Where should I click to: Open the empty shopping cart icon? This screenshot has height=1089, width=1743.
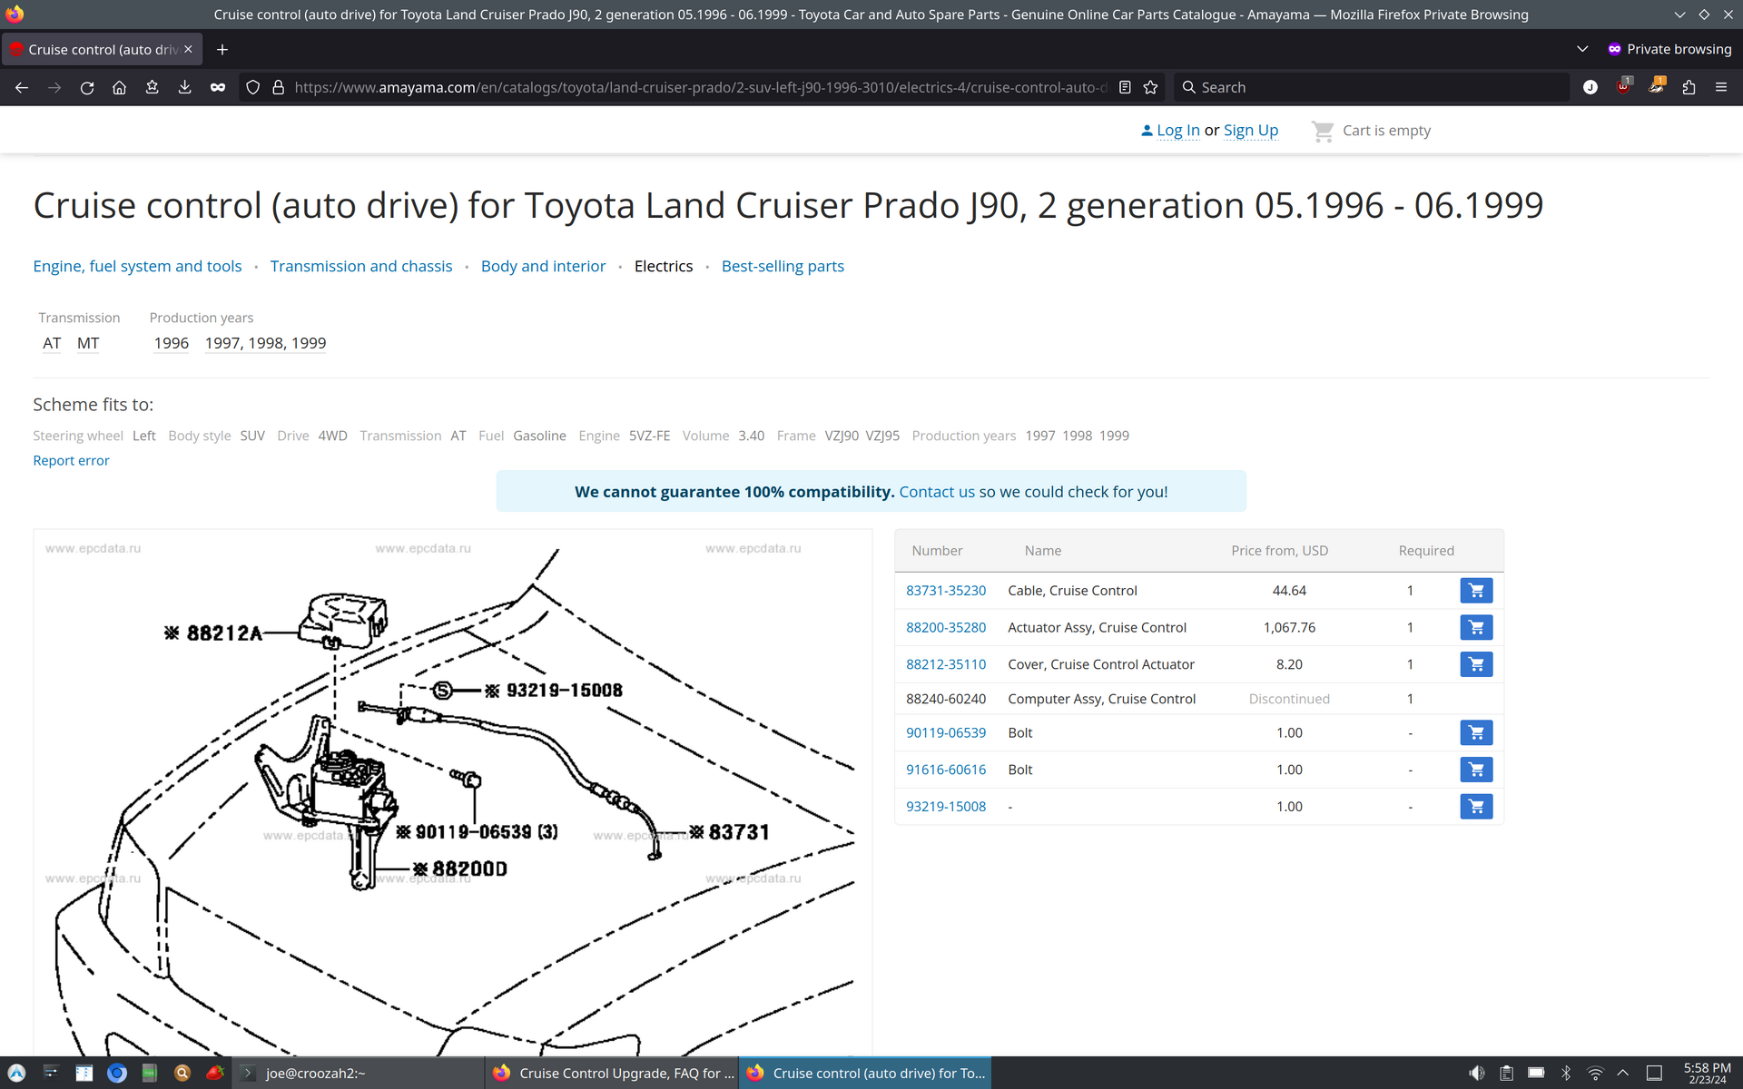coord(1323,131)
